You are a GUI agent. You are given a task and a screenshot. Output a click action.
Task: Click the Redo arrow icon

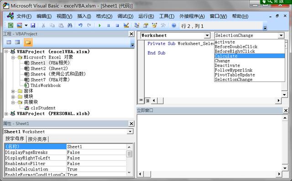coord(89,25)
